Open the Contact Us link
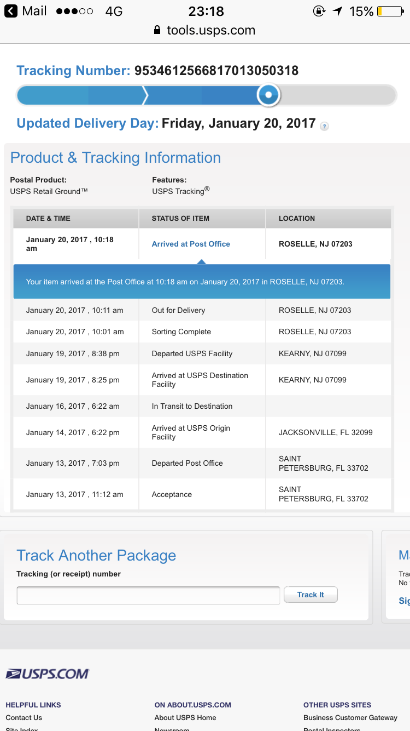 [x=24, y=717]
